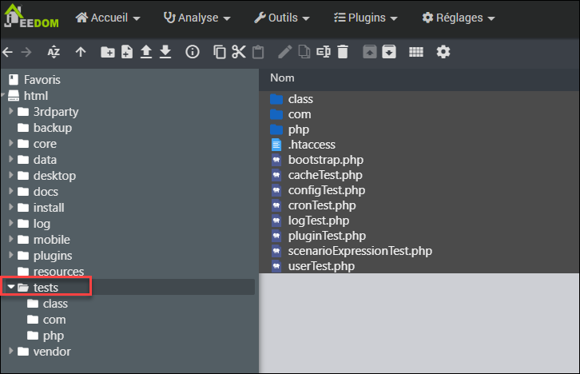Click the trash delete icon
The height and width of the screenshot is (374, 580).
pyautogui.click(x=343, y=52)
